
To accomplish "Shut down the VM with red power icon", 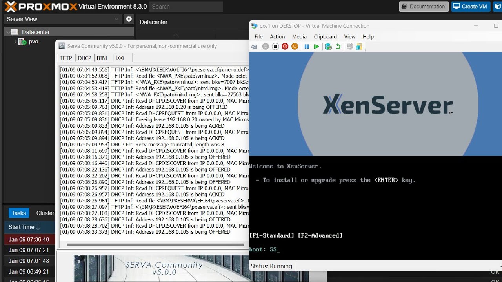I will (285, 47).
